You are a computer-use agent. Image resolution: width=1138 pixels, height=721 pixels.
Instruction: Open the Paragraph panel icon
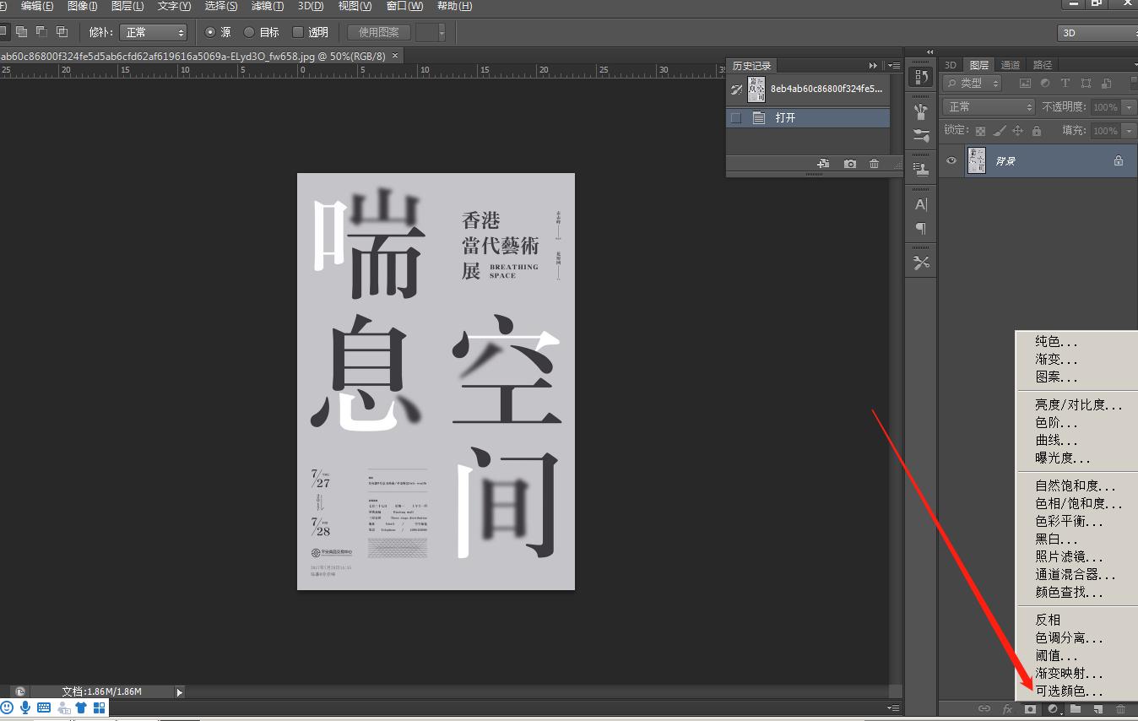click(x=921, y=229)
